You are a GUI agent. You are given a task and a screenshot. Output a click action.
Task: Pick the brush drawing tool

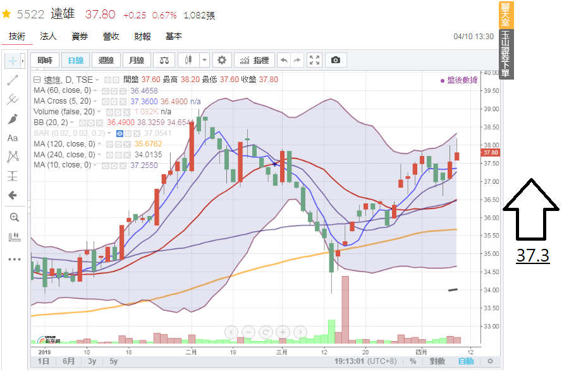coord(13,119)
